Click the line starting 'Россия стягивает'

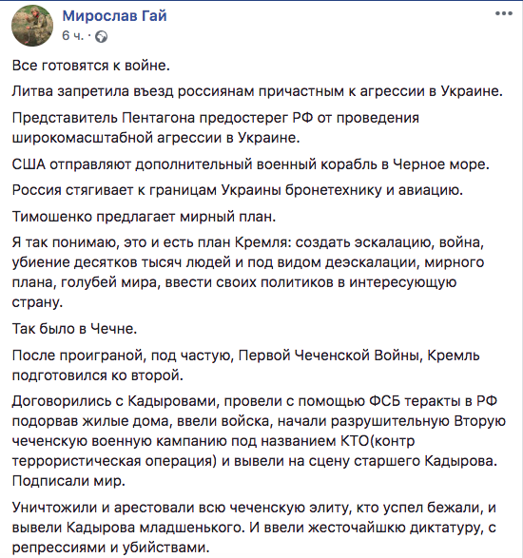pyautogui.click(x=238, y=190)
